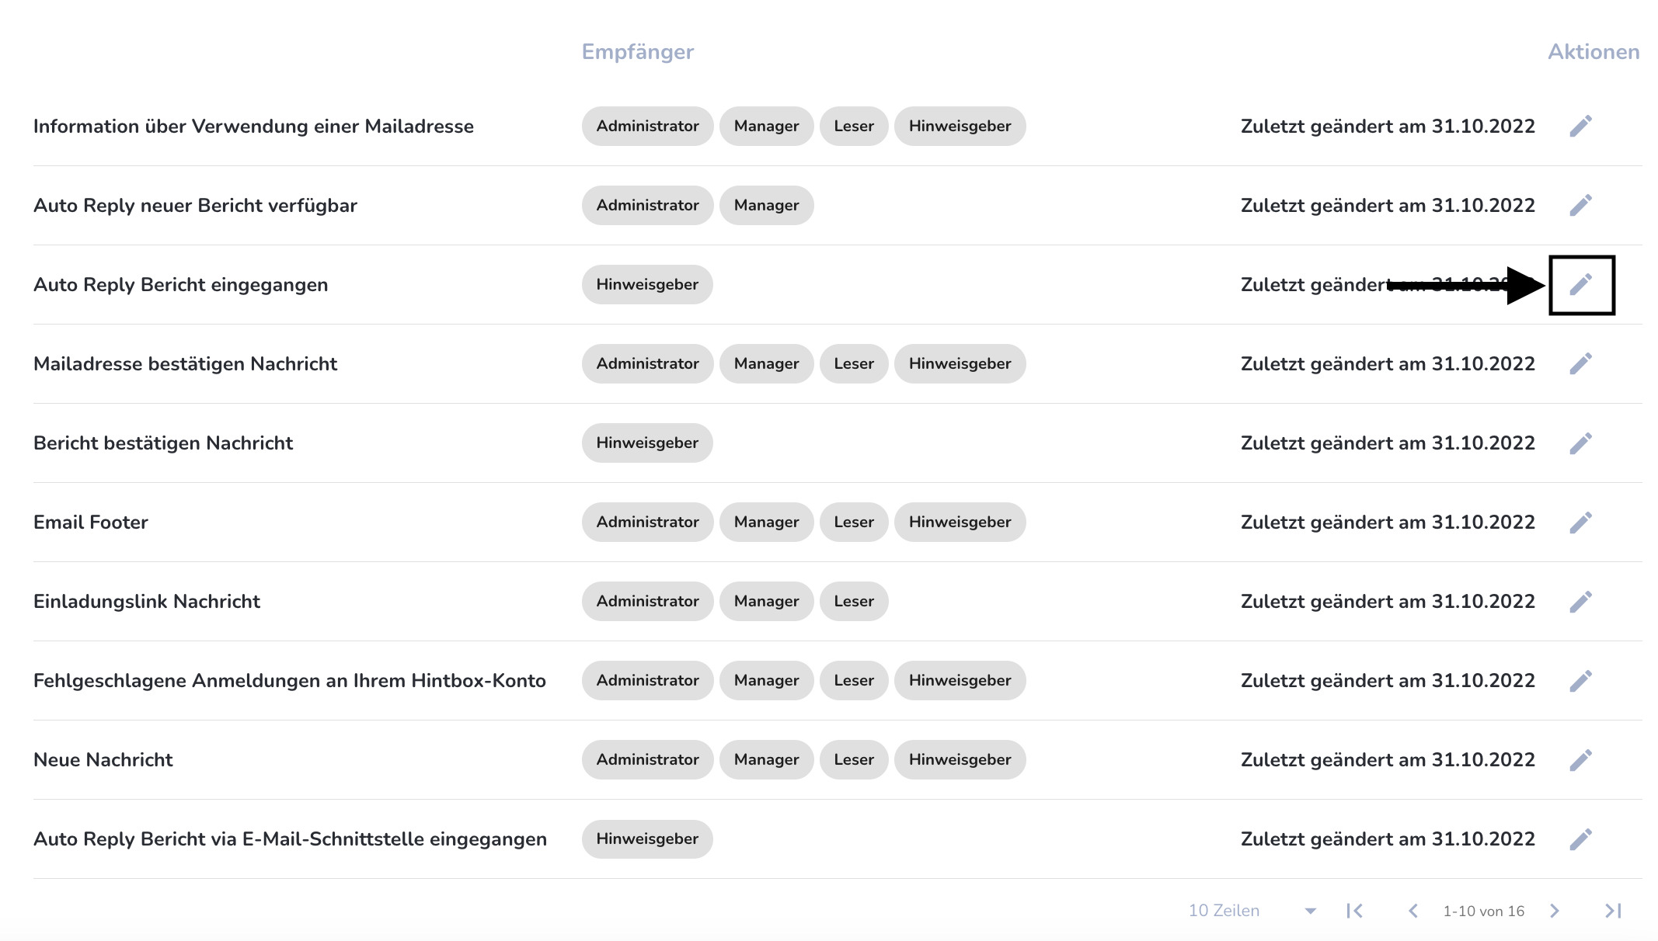The height and width of the screenshot is (941, 1658).
Task: Click Zuletzt geändert date in Email Footer row
Action: pos(1388,522)
